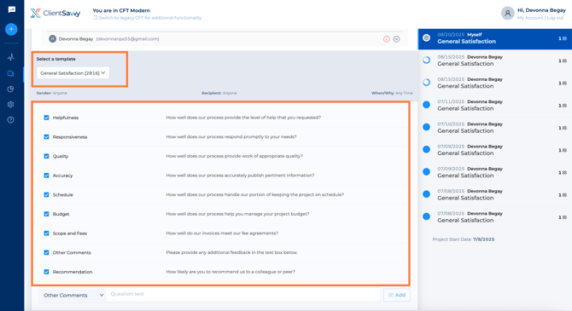Click devonnaps55@gmail.com email text
The height and width of the screenshot is (311, 572).
tap(128, 39)
